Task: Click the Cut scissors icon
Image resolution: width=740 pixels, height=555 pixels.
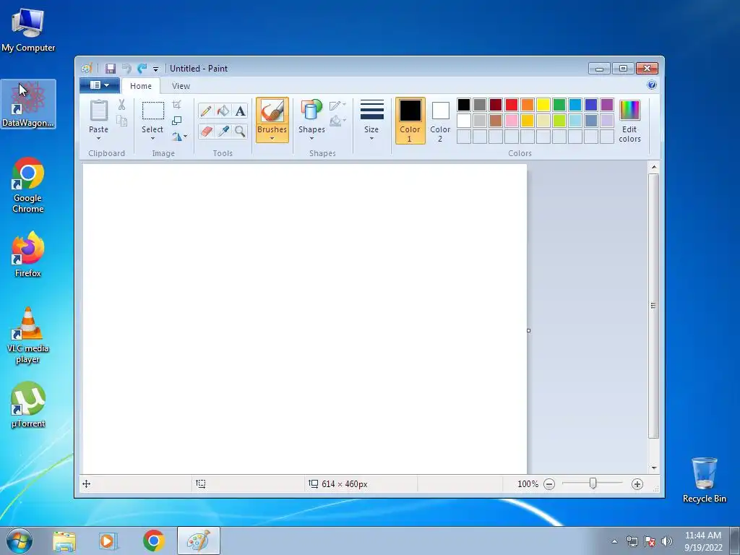Action: (x=121, y=105)
